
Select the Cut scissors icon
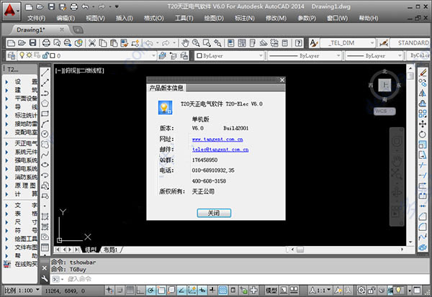pyautogui.click(x=91, y=43)
